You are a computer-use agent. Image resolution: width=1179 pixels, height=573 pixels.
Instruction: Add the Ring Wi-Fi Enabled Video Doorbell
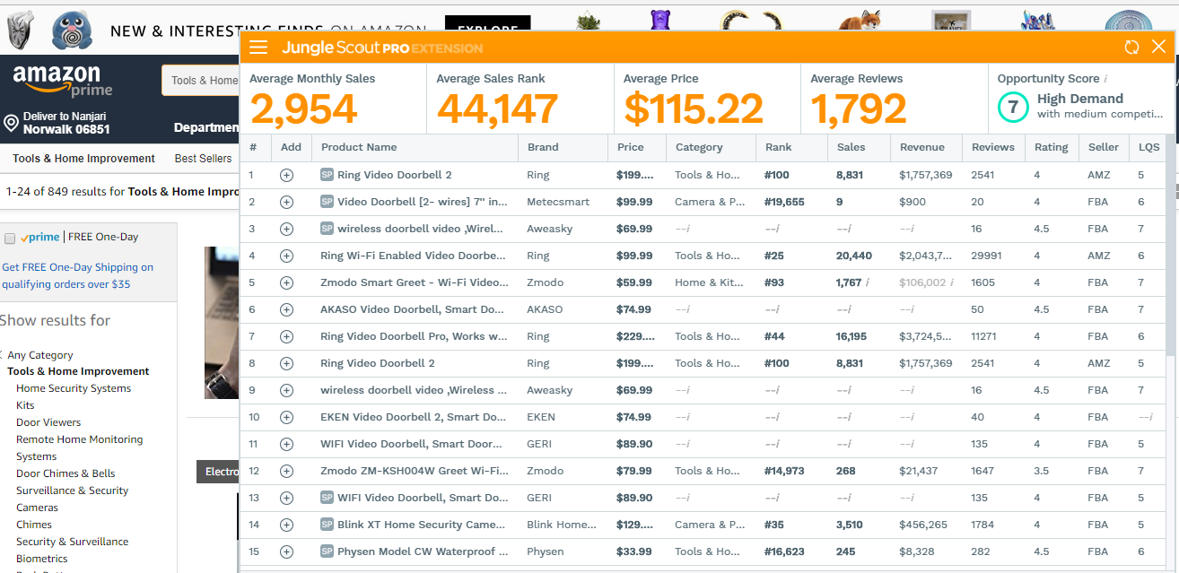click(x=286, y=256)
